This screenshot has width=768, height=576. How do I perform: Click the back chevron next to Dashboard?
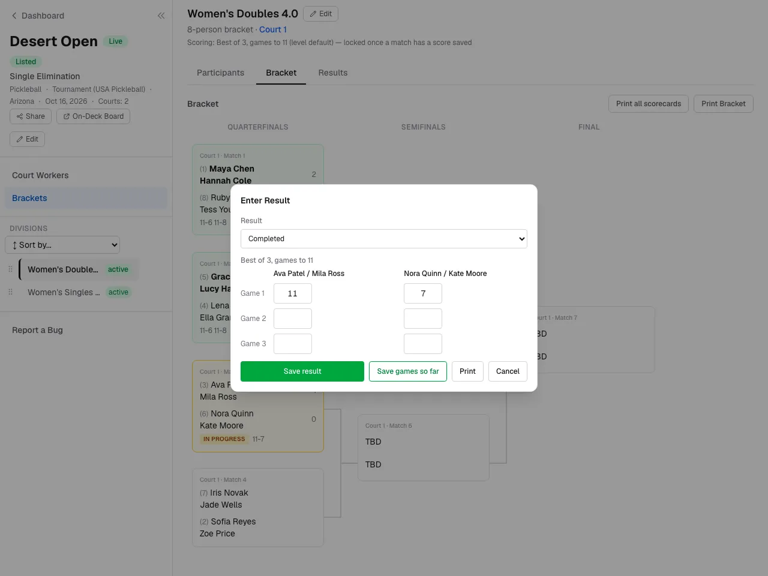(x=14, y=16)
